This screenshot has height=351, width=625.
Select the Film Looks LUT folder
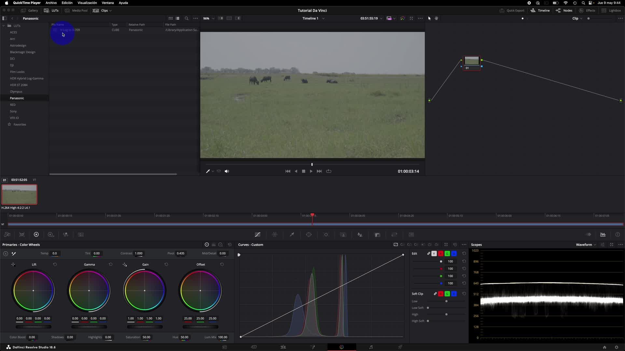(17, 72)
